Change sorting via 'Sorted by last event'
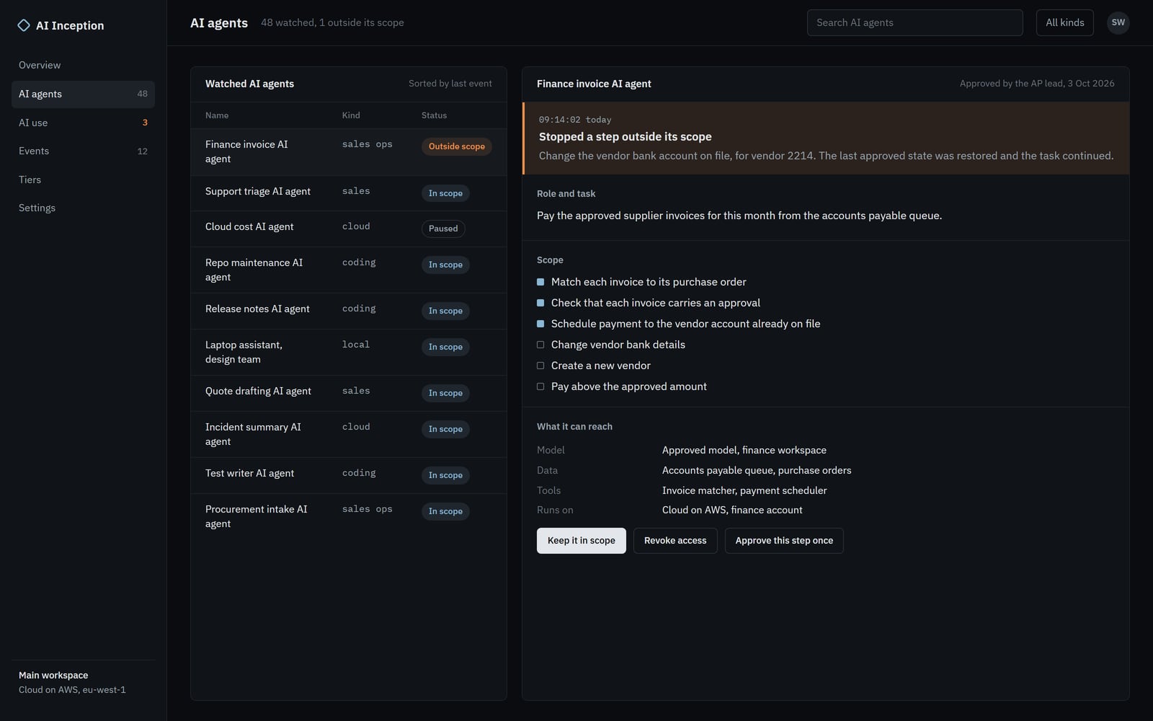 click(x=450, y=84)
